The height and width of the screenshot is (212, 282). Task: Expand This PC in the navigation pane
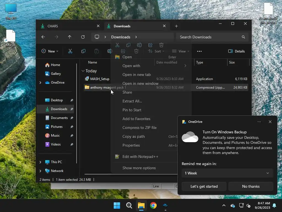[40, 162]
